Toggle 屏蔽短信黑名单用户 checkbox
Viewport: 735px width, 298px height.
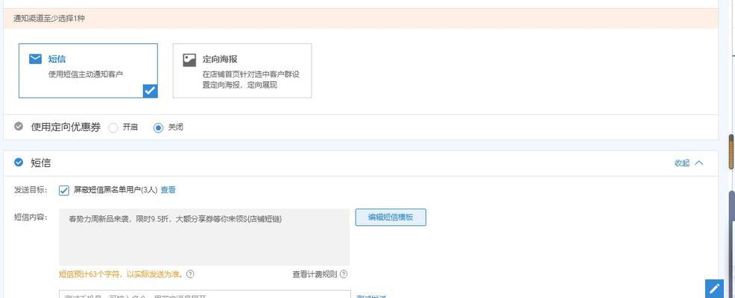click(64, 190)
